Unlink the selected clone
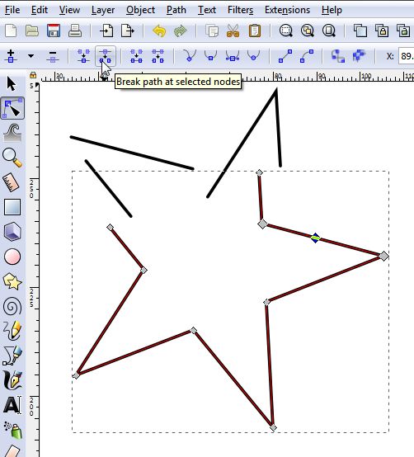Image resolution: width=414 pixels, height=457 pixels. (403, 31)
